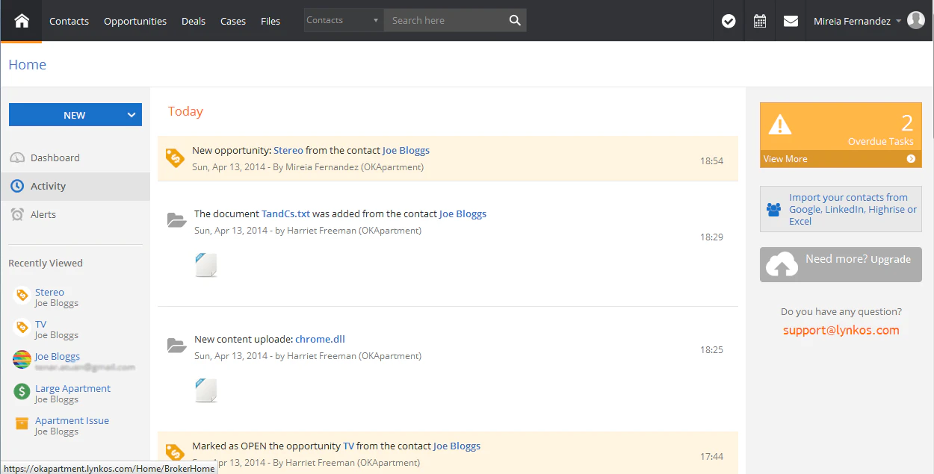Click the import contacts people icon
Screen dimensions: 934x474
(774, 210)
